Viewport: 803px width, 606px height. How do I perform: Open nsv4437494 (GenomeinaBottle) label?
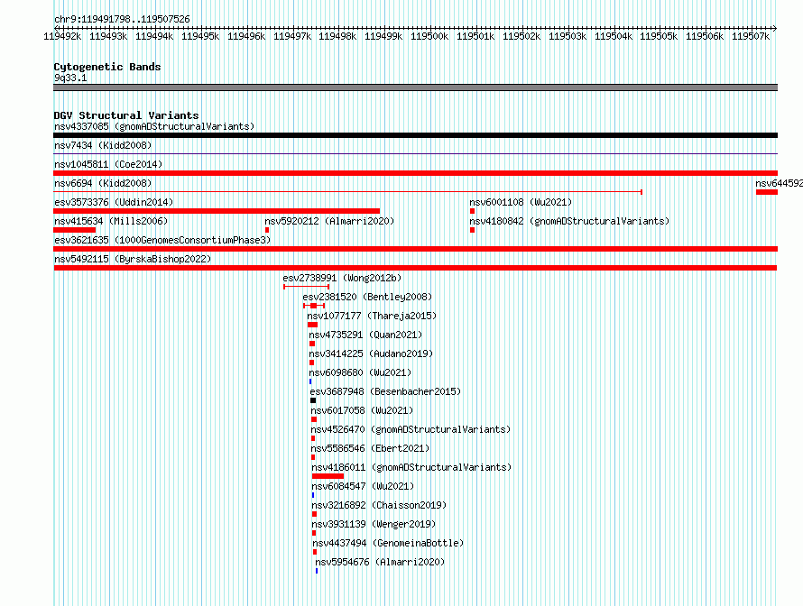coord(388,543)
